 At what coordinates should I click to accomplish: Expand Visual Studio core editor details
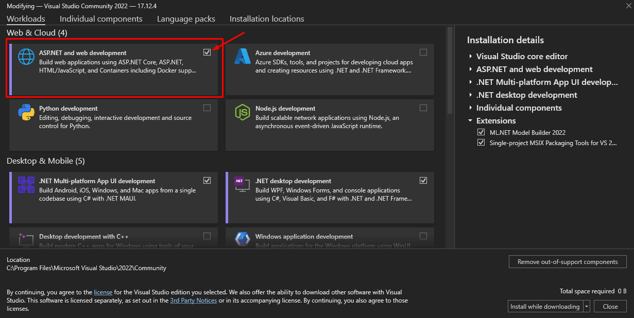pos(470,57)
